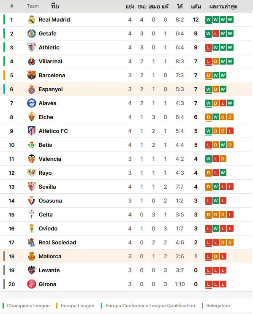Open the Real Sociedad crest icon
Viewport: 253px width, 314px height.
pos(32,242)
